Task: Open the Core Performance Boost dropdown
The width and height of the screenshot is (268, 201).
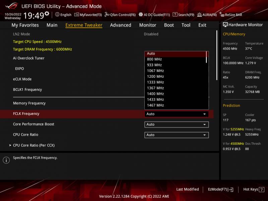Action: tap(177, 124)
